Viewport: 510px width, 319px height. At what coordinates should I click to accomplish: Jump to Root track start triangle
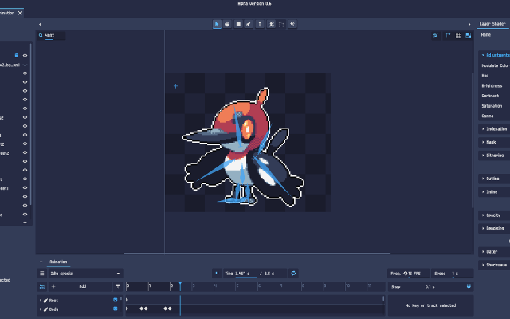127,300
